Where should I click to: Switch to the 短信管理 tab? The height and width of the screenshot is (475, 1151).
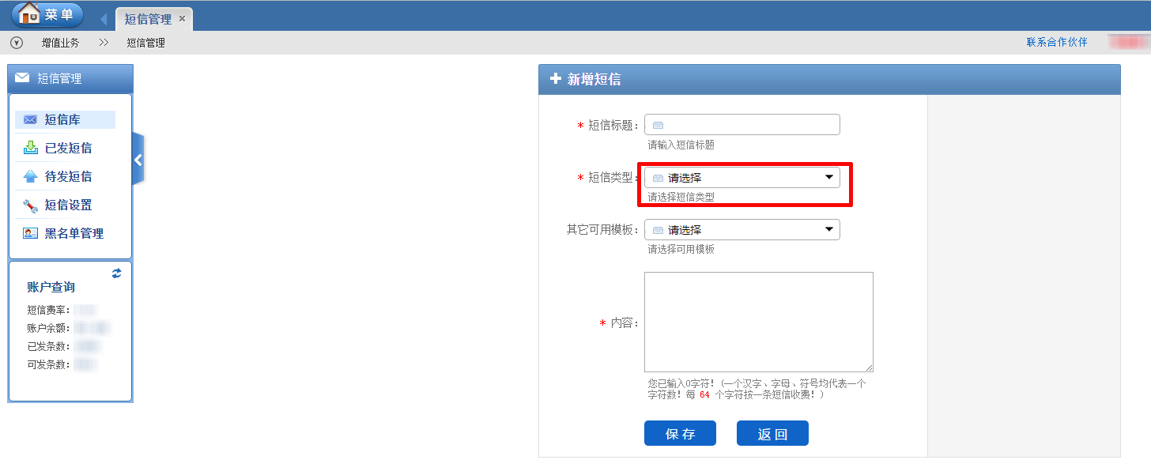[146, 17]
